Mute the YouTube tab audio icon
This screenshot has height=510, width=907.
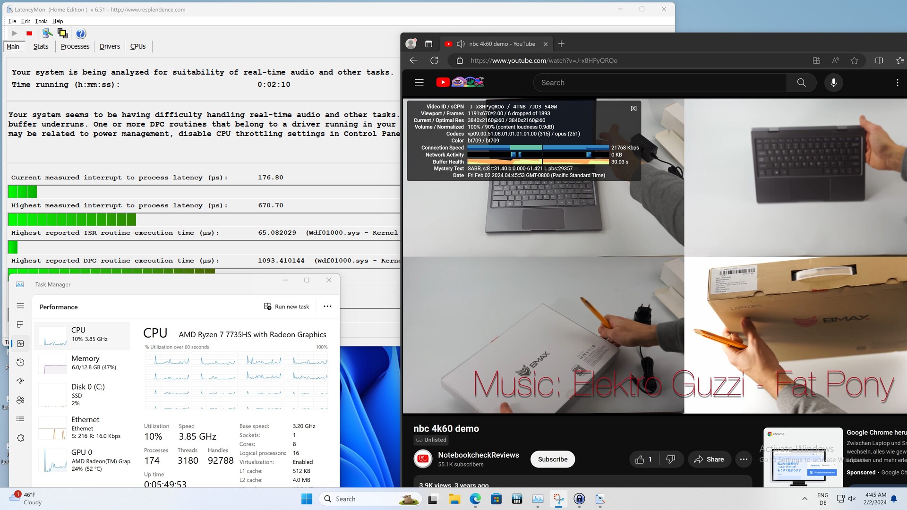click(x=461, y=44)
